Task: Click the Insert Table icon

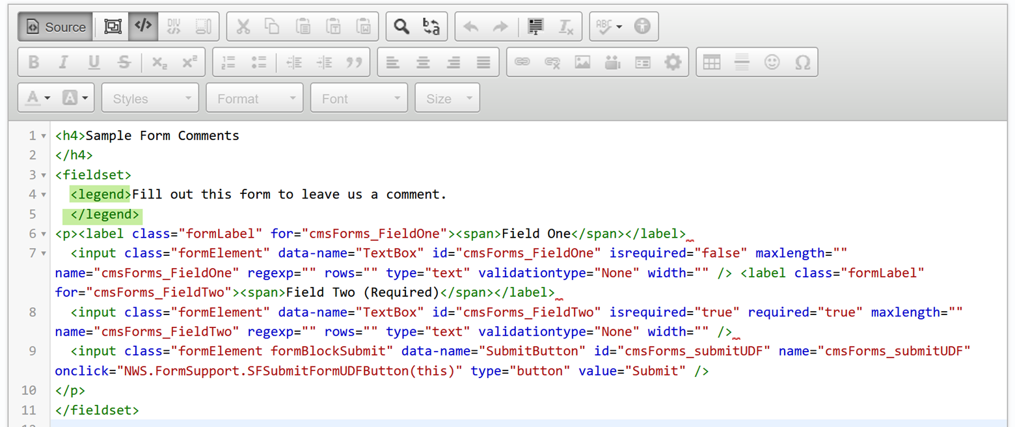Action: click(712, 62)
